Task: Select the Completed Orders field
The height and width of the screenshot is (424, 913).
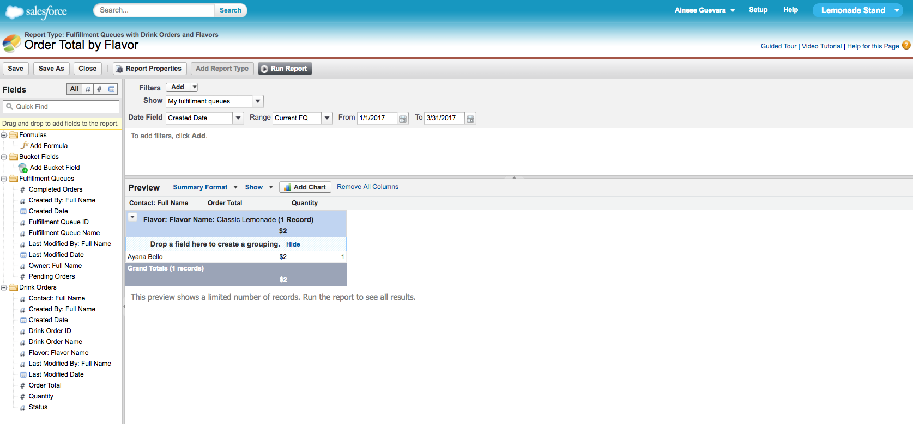Action: [56, 189]
